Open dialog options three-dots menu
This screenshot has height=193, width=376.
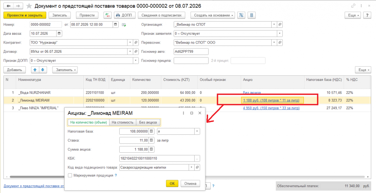pyautogui.click(x=184, y=113)
